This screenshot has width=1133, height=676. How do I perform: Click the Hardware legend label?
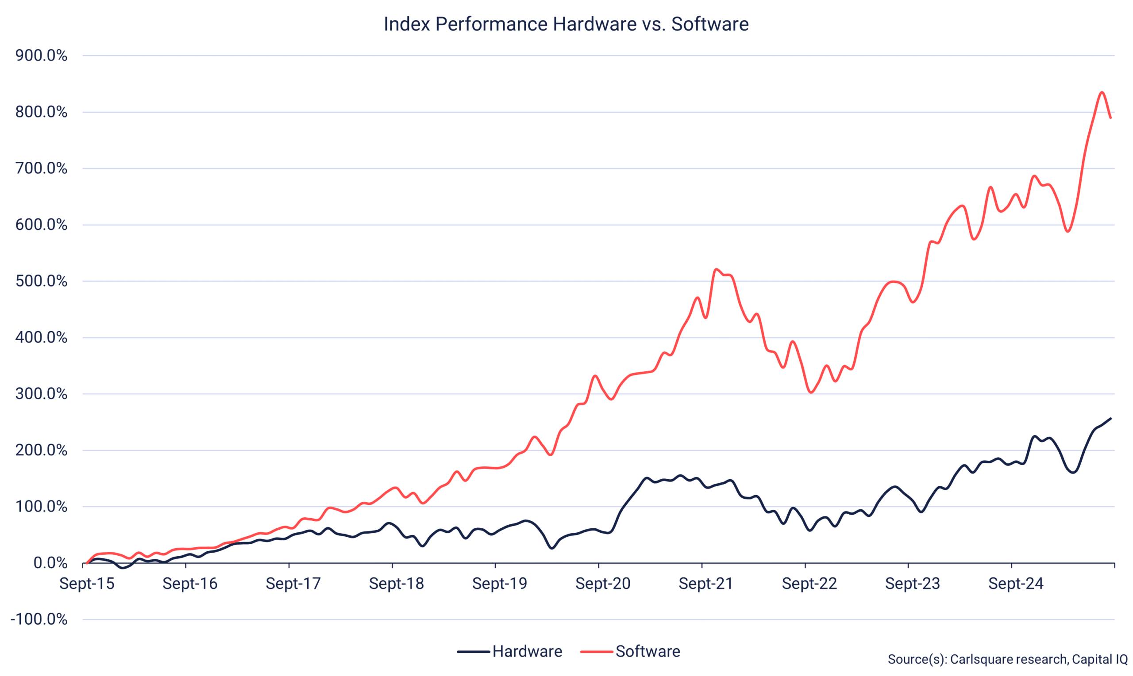point(527,651)
